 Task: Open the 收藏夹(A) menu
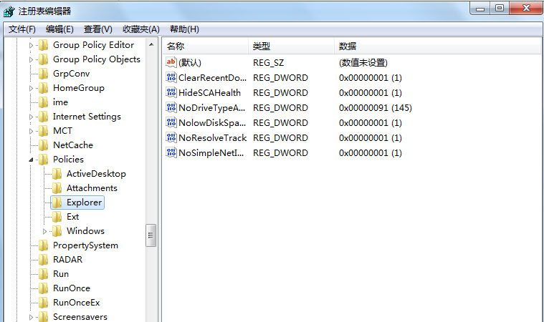(141, 29)
